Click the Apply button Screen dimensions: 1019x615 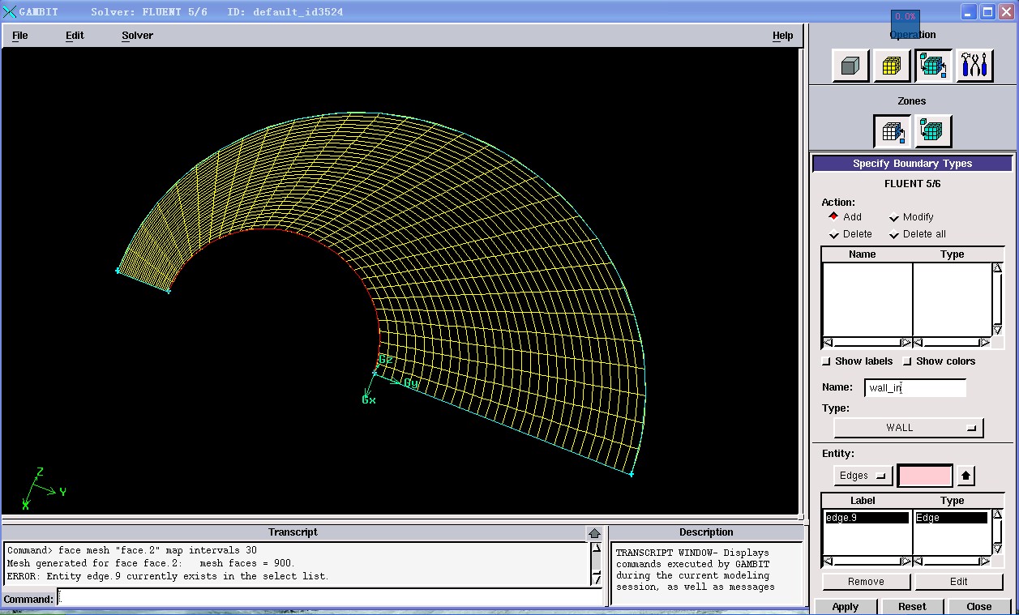845,606
